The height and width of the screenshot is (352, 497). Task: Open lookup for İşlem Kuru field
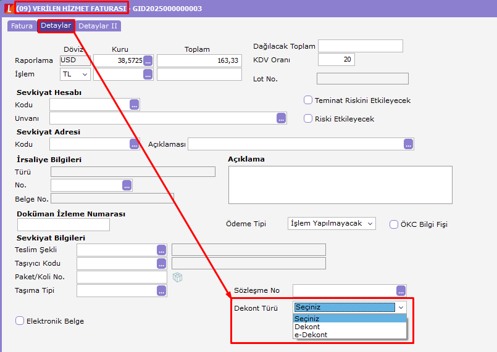(x=148, y=75)
